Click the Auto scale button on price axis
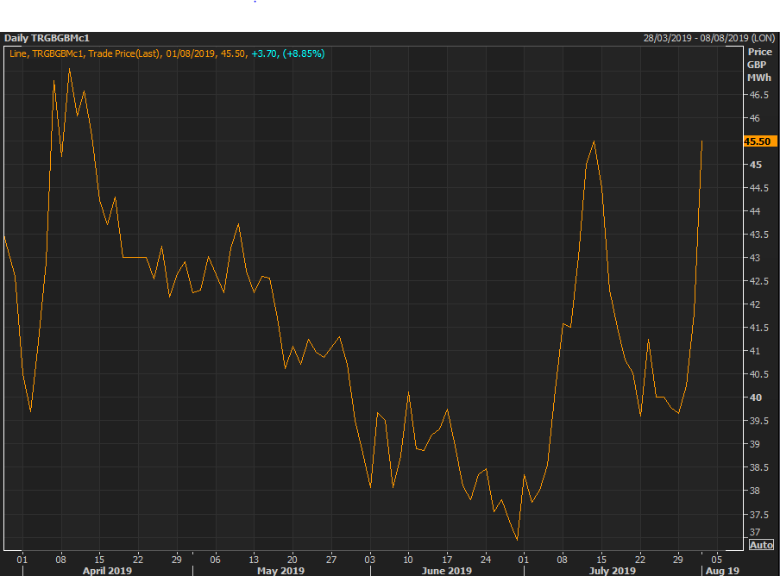 [x=760, y=545]
